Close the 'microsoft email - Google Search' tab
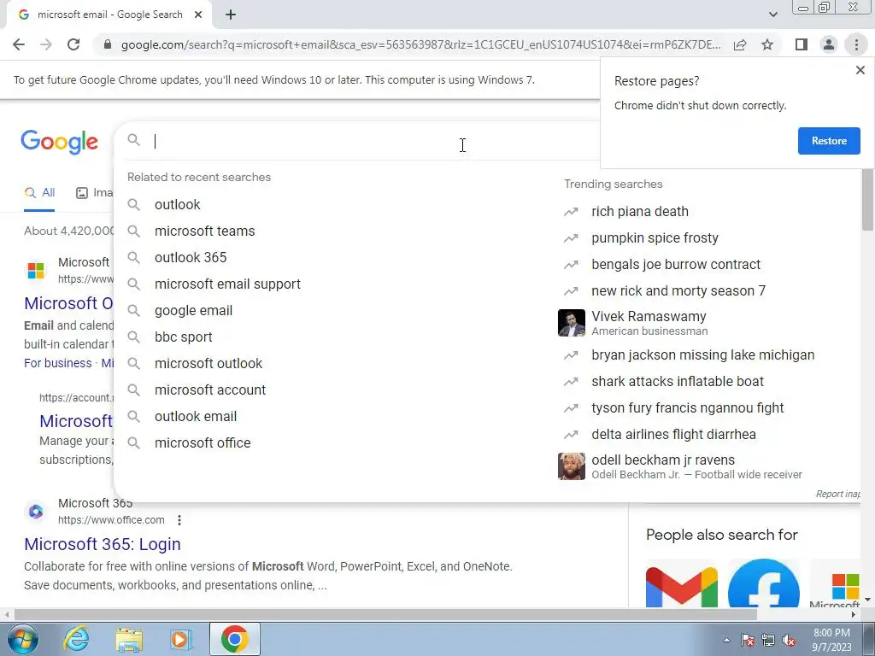875x656 pixels. click(x=198, y=15)
